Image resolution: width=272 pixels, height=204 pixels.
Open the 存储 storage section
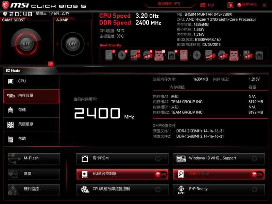31,110
